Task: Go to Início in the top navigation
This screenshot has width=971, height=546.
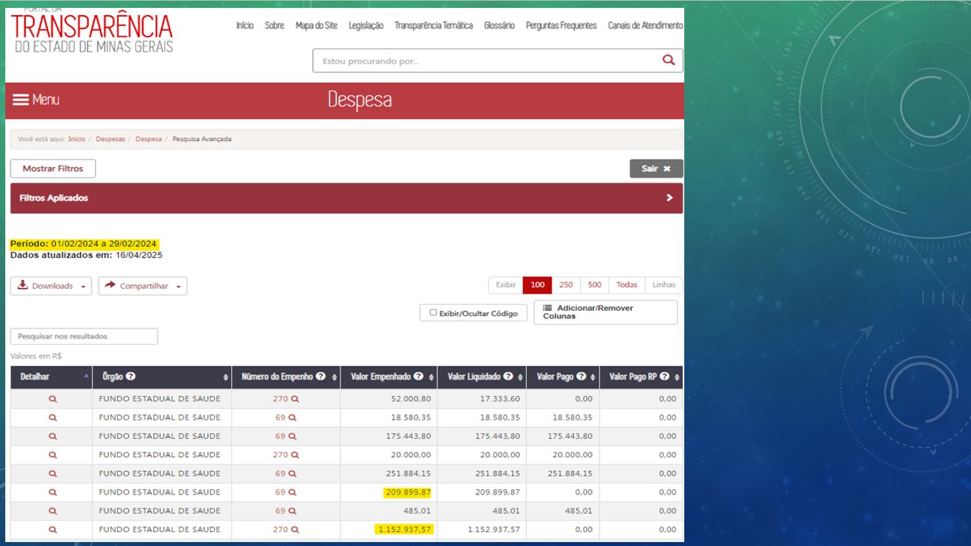Action: 245,25
